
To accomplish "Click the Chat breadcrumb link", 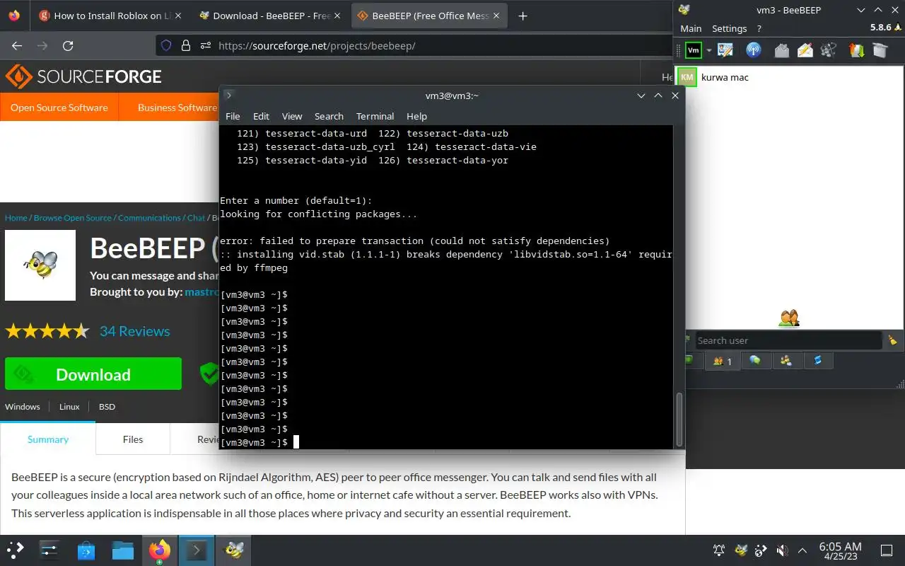I will point(196,218).
